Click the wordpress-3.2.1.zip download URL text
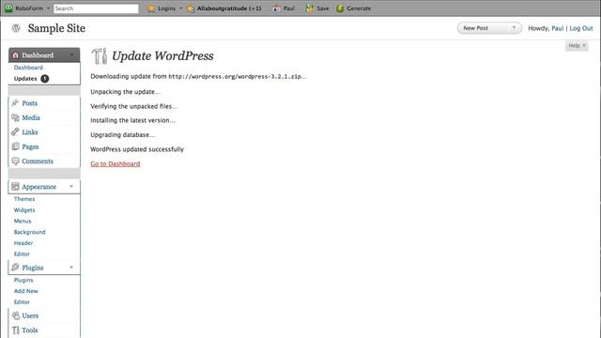601x338 pixels. (235, 77)
